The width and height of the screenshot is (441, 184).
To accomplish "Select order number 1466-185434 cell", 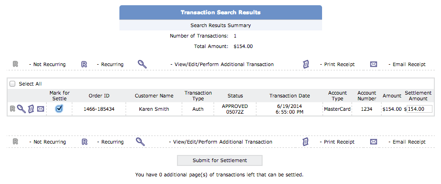I will tap(99, 109).
